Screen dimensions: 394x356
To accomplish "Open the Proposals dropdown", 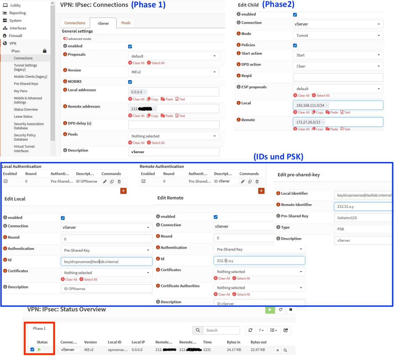I will click(173, 56).
